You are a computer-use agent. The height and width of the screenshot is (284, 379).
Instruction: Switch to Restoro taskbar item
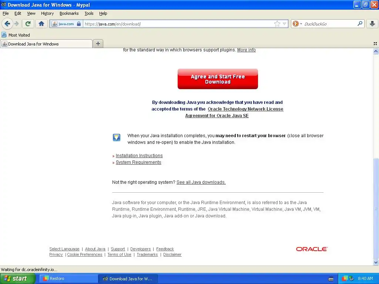[68, 279]
